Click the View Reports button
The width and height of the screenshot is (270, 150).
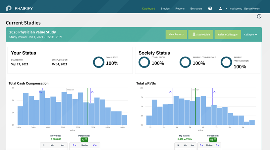(176, 34)
